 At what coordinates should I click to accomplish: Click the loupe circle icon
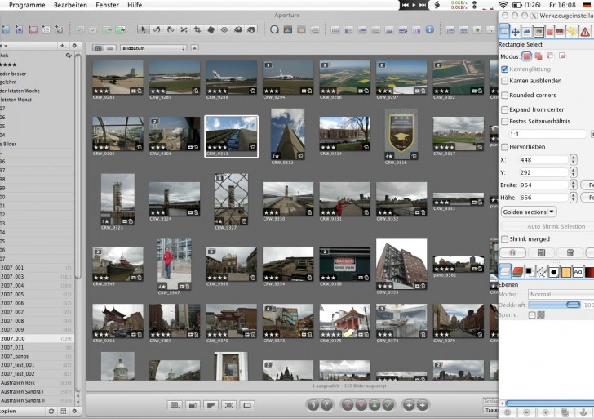(x=275, y=30)
